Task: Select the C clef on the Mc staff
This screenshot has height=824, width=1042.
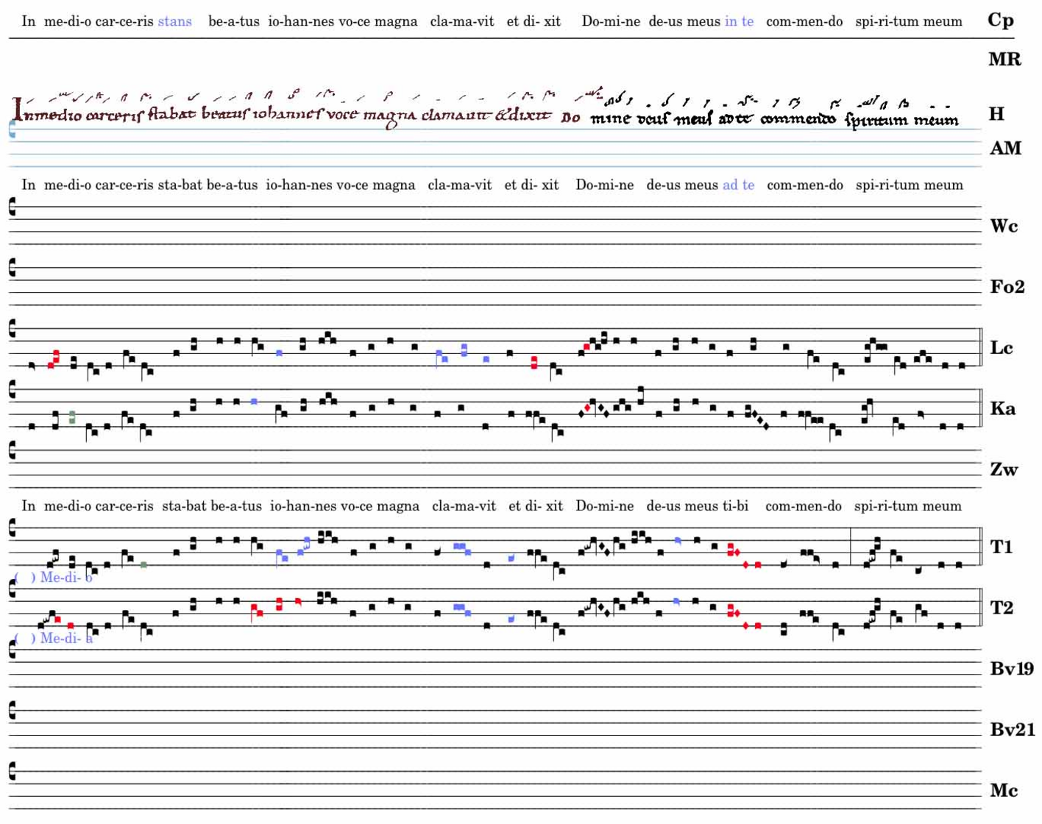Action: pyautogui.click(x=12, y=771)
